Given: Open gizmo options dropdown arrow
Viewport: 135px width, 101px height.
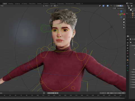Looking at the screenshot, I should click(105, 6).
